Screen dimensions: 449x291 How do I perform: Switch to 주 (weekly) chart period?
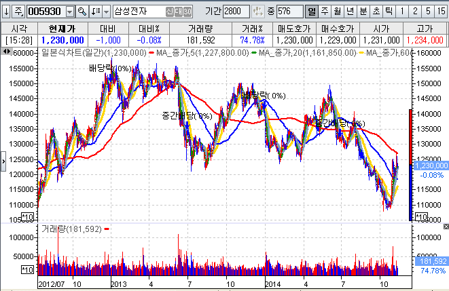[x=324, y=12]
